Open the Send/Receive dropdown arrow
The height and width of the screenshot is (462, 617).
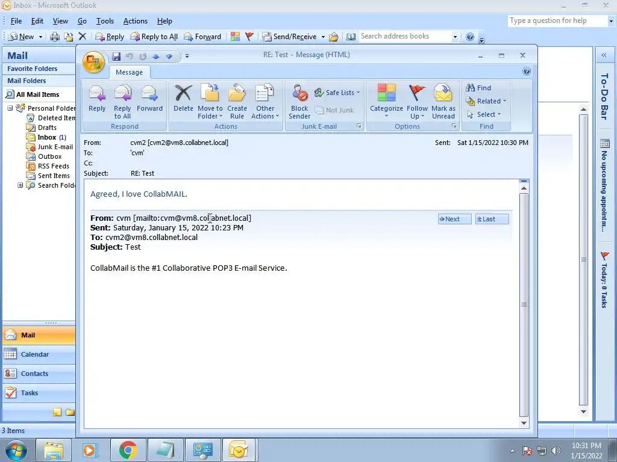click(323, 37)
